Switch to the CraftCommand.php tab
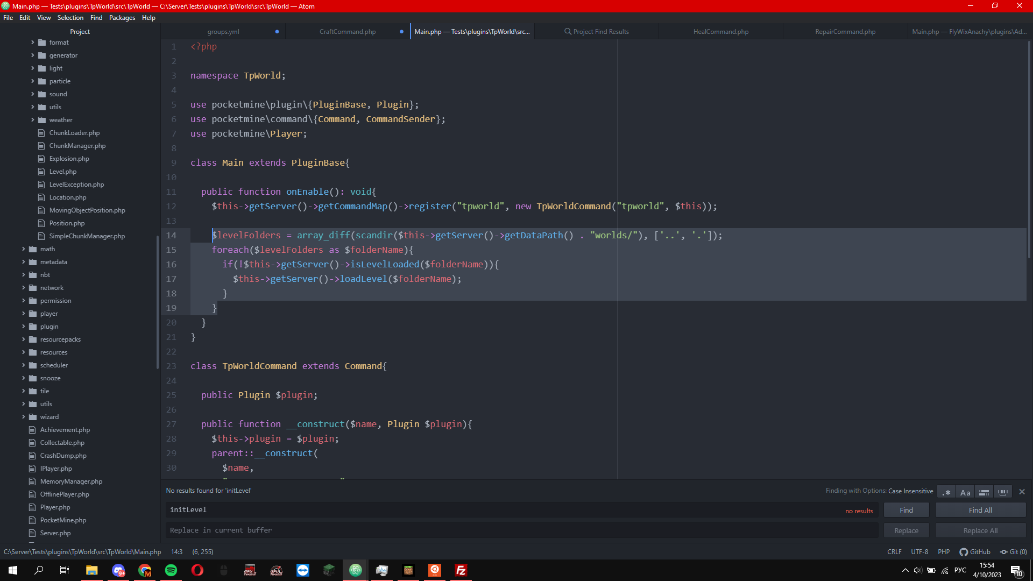 point(348,32)
